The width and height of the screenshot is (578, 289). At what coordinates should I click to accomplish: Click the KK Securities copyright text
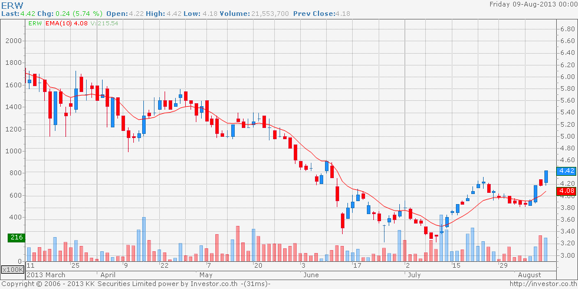coord(136,284)
